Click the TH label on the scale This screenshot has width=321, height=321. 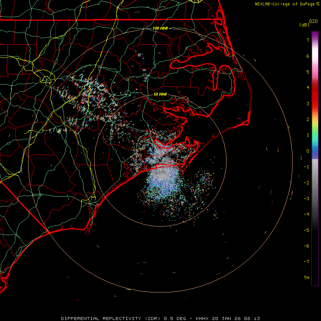tap(306, 277)
